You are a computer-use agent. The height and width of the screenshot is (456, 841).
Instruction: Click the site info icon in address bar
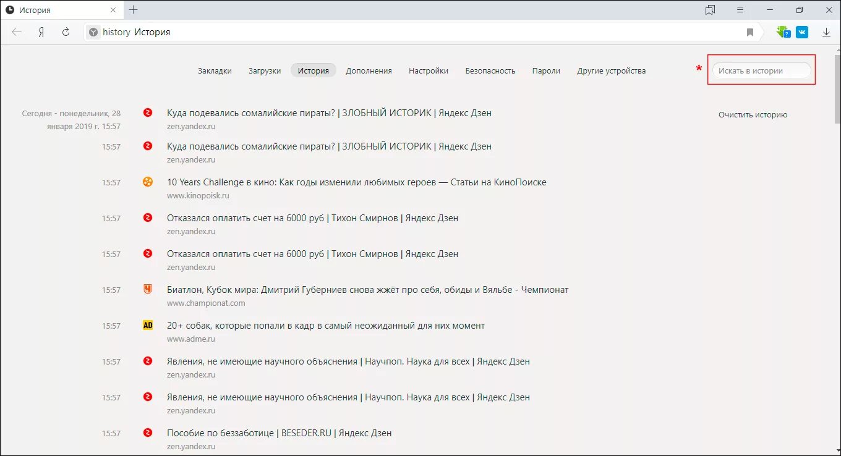(x=93, y=32)
